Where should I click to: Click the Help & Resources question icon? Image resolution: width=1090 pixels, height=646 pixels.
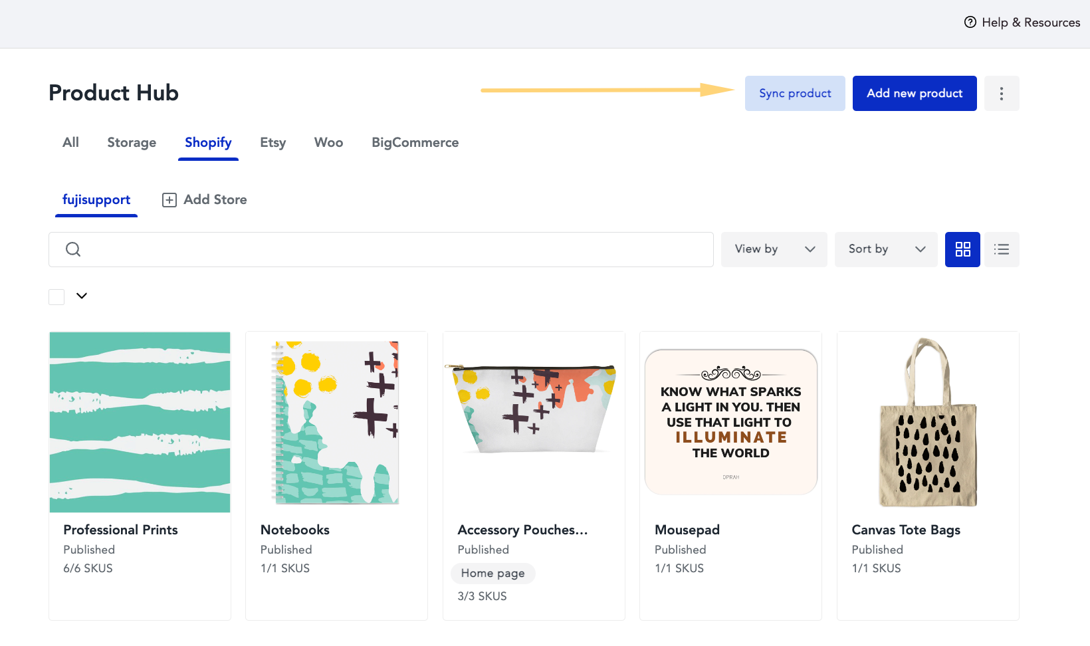pyautogui.click(x=970, y=22)
